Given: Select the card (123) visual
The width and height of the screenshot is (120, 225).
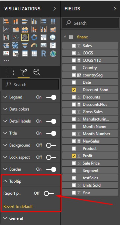Looking at the screenshot, I should pos(44,45).
